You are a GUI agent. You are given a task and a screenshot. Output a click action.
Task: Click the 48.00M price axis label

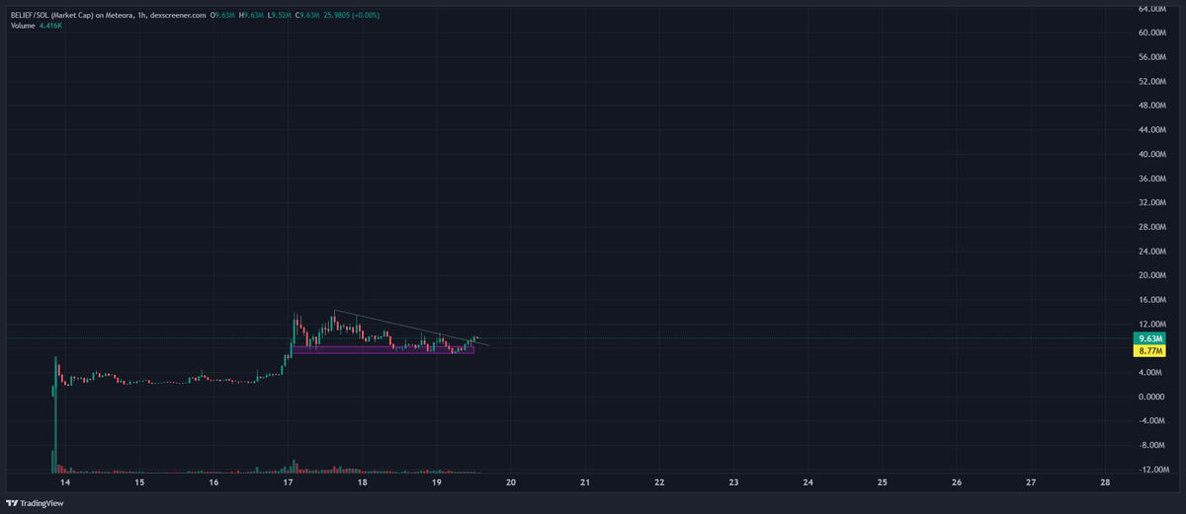point(1152,106)
